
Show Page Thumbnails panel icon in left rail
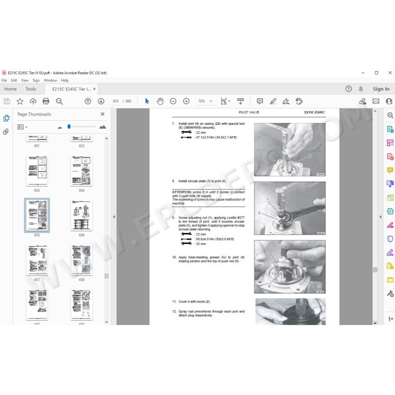coord(6,118)
